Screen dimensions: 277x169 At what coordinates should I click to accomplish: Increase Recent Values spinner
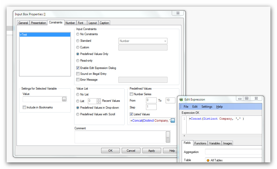point(99,100)
